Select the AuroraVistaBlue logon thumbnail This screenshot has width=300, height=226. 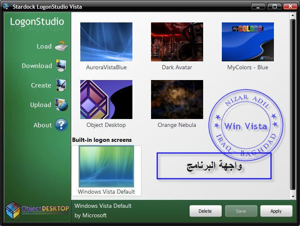(x=106, y=42)
